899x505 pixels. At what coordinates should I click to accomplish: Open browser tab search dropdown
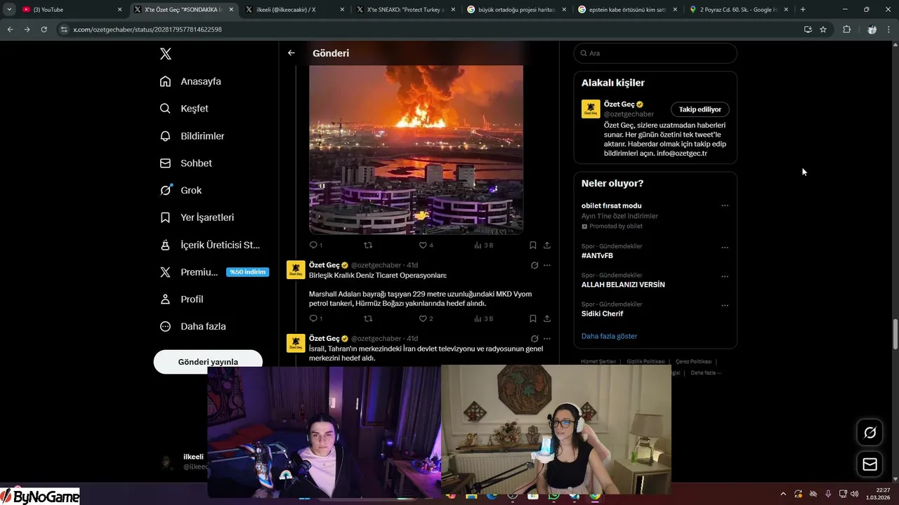pos(9,9)
